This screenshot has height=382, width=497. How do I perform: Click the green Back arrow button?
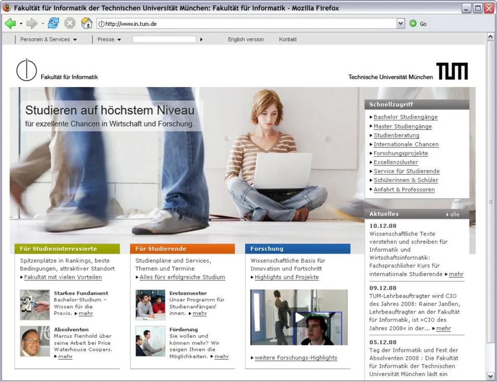(x=11, y=24)
